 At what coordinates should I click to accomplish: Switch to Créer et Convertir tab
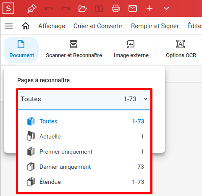coord(98,26)
